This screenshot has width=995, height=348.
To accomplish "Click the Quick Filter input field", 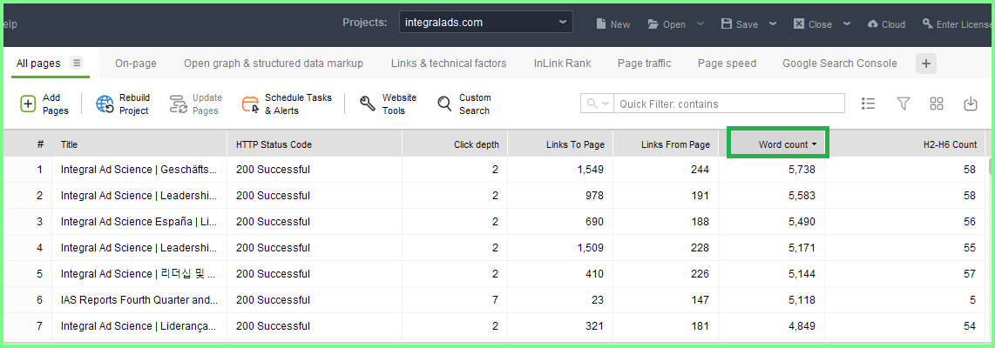I will point(729,104).
